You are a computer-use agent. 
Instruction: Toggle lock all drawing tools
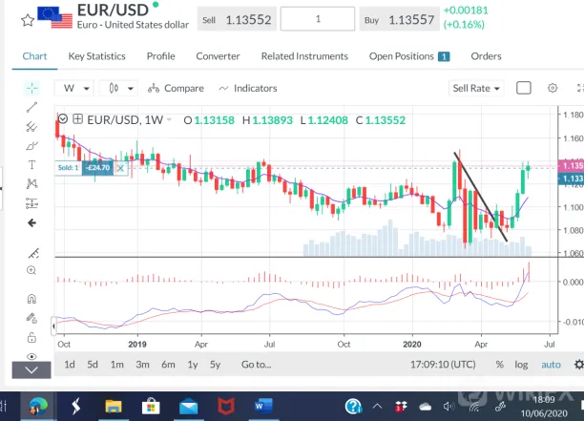click(31, 337)
